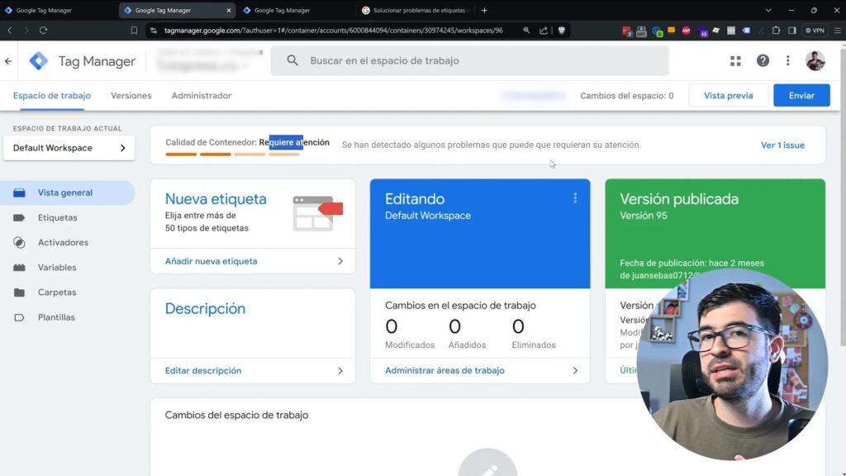Click the Etiquetas tag icon
The height and width of the screenshot is (476, 846).
click(20, 217)
